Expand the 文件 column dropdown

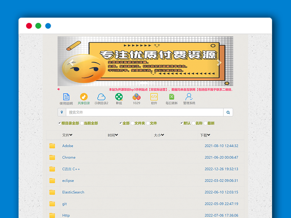67,135
